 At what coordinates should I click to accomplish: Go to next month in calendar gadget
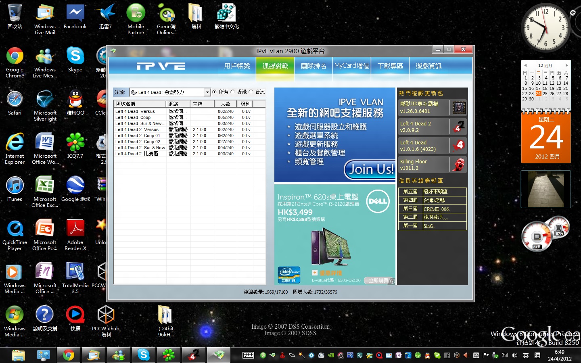point(566,65)
